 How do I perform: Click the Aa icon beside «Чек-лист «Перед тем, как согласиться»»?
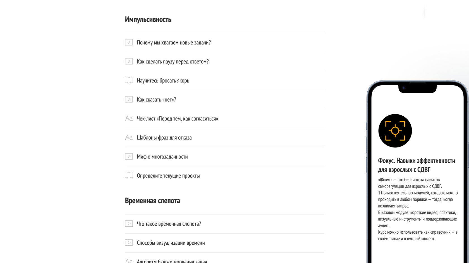(129, 119)
